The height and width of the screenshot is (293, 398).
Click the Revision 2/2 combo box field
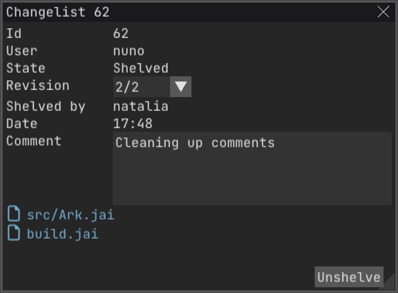[x=142, y=87]
